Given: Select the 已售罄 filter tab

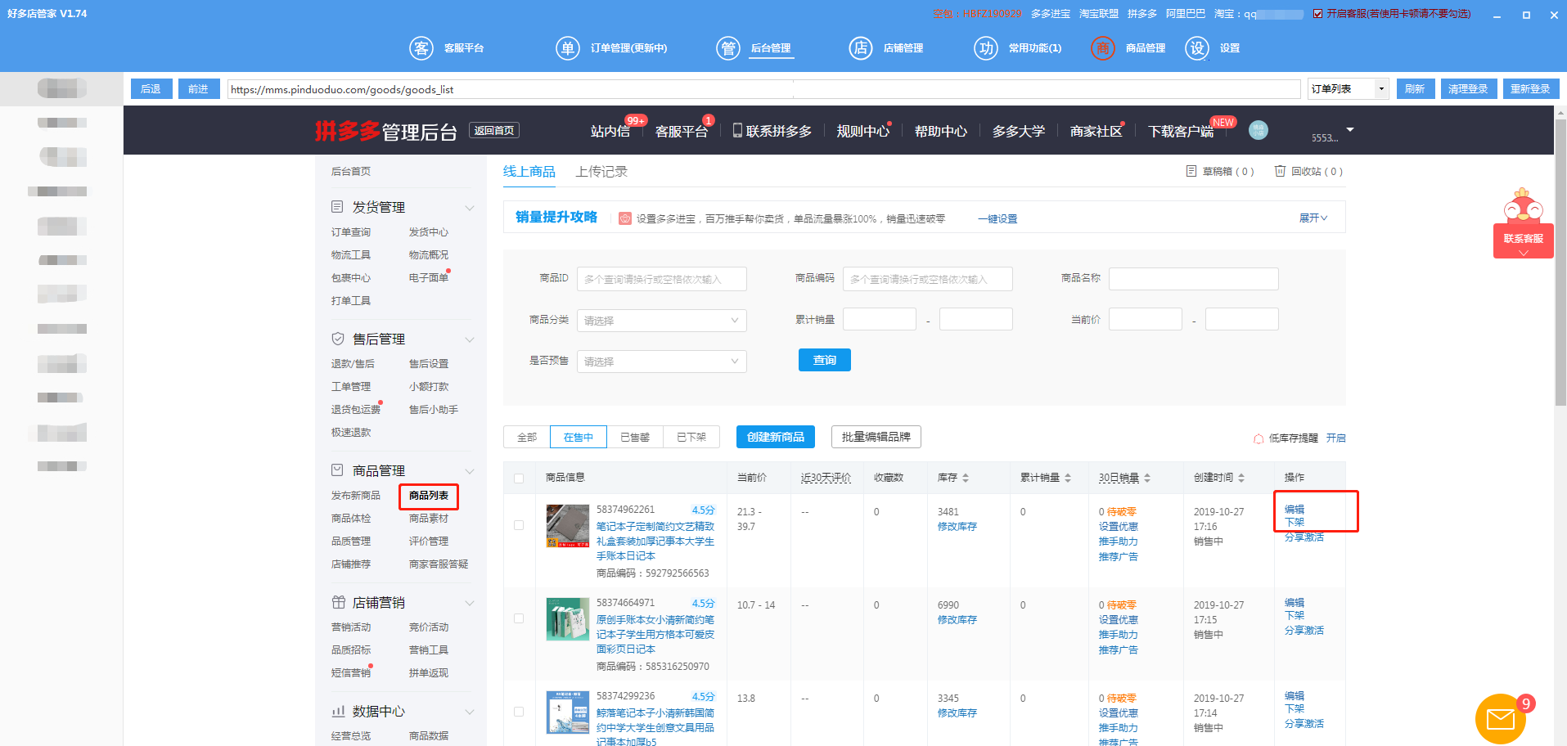Looking at the screenshot, I should coord(635,437).
